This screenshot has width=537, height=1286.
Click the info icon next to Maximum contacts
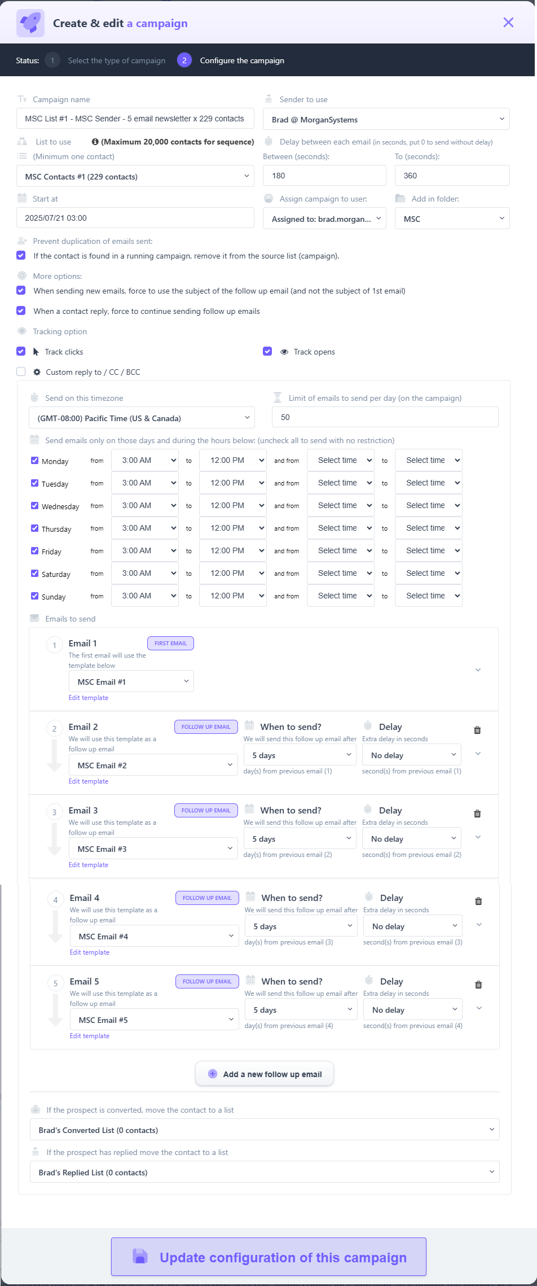95,142
